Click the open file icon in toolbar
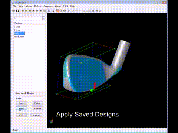178x133 pixels. pos(14,11)
